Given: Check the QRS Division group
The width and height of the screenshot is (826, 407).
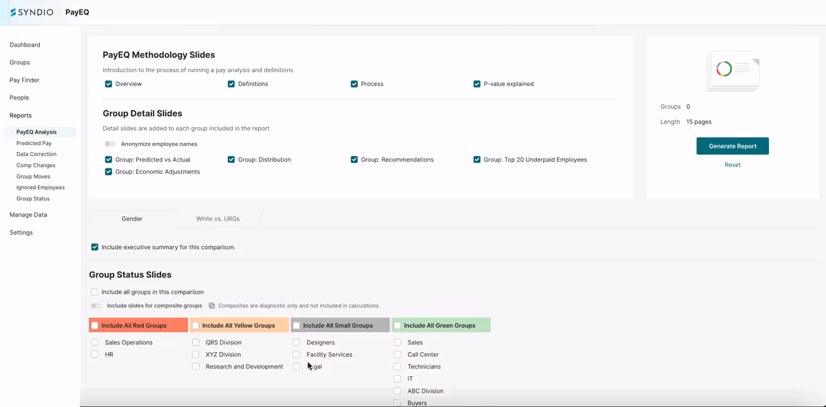Looking at the screenshot, I should click(x=195, y=342).
